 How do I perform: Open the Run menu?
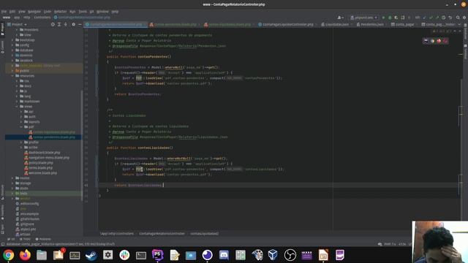(72, 12)
